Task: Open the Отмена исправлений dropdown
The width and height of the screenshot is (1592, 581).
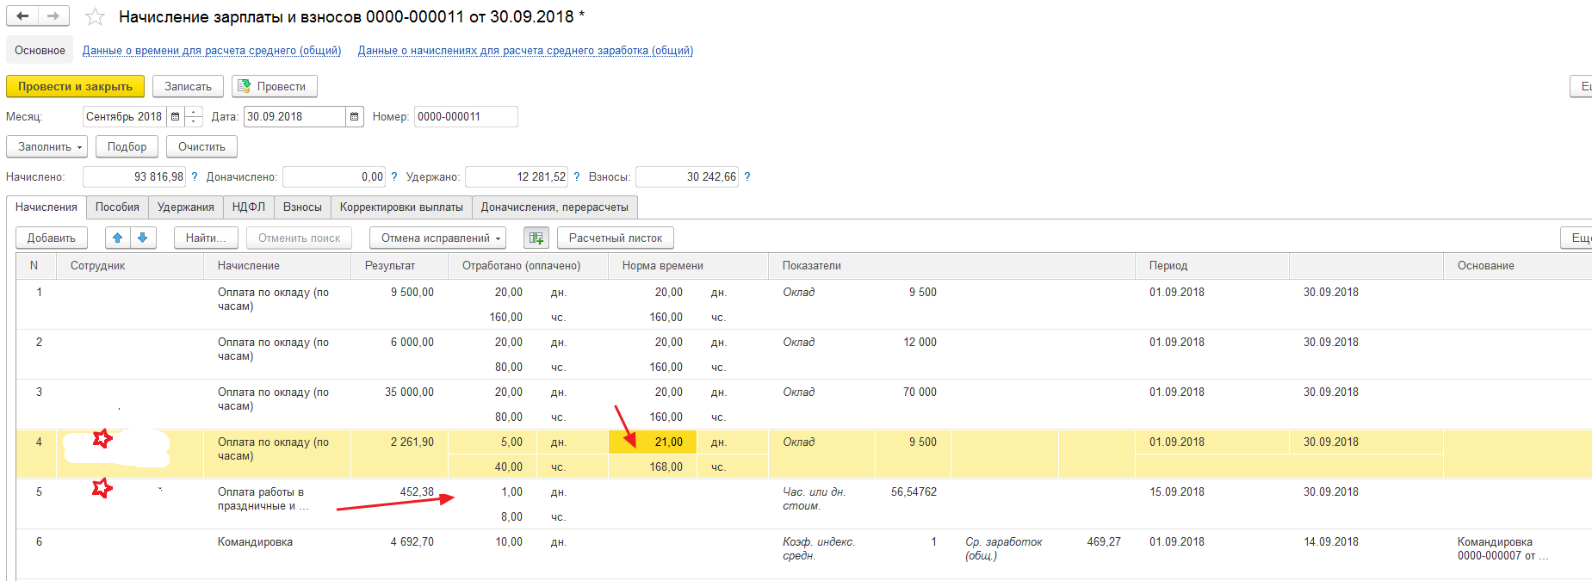Action: (437, 238)
